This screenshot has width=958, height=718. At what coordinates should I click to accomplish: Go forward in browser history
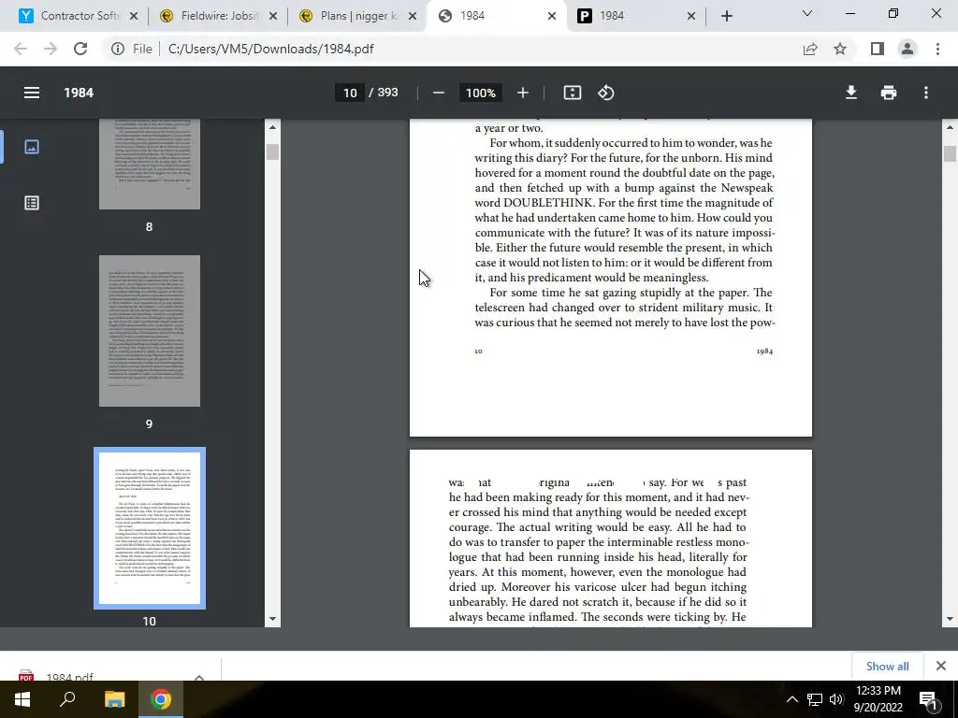point(51,49)
